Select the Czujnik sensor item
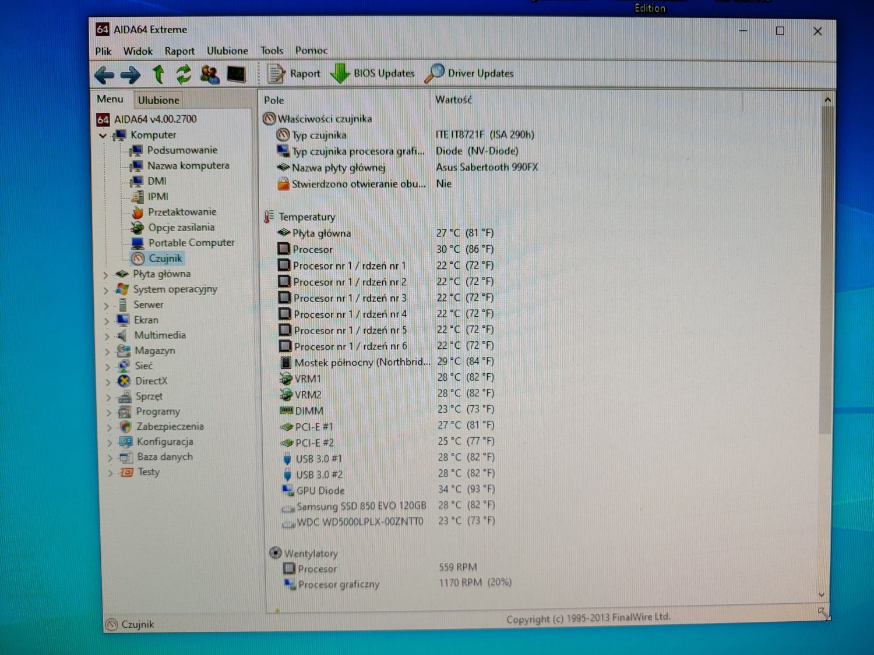Screen dimensions: 874x655 (158, 259)
